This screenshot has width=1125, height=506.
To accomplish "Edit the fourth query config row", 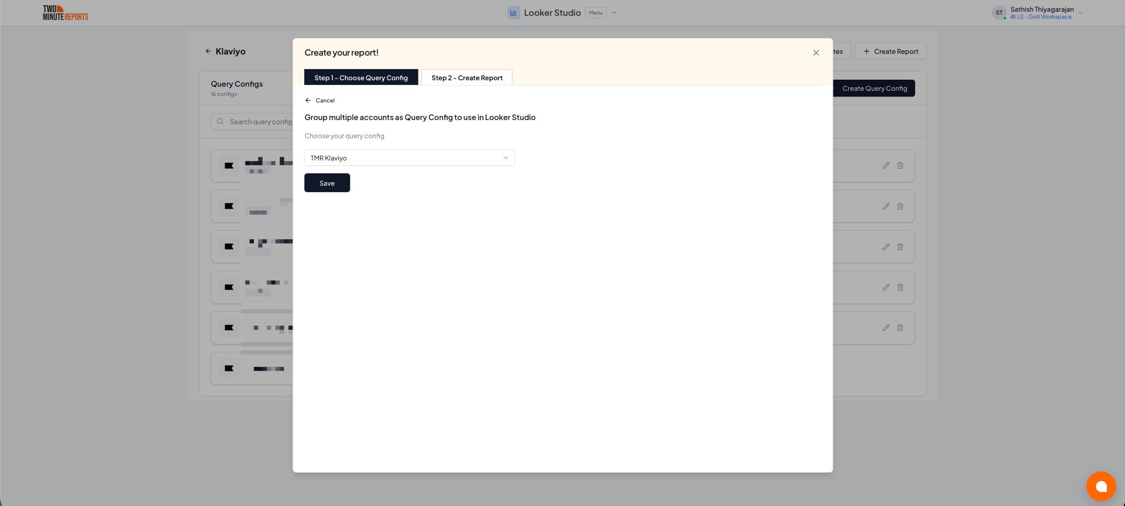I will pos(886,287).
